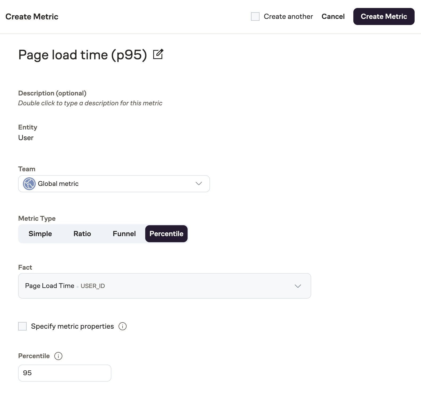421x393 pixels.
Task: Choose the Funnel metric type
Action: tap(124, 234)
